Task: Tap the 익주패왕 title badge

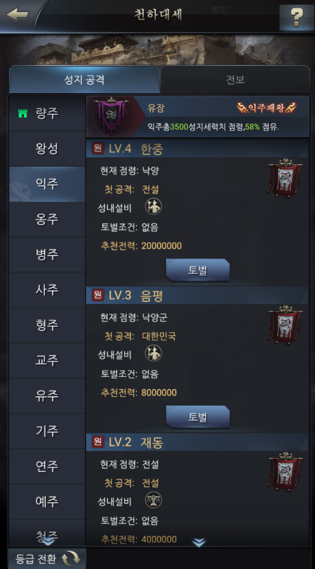Action: click(x=266, y=108)
